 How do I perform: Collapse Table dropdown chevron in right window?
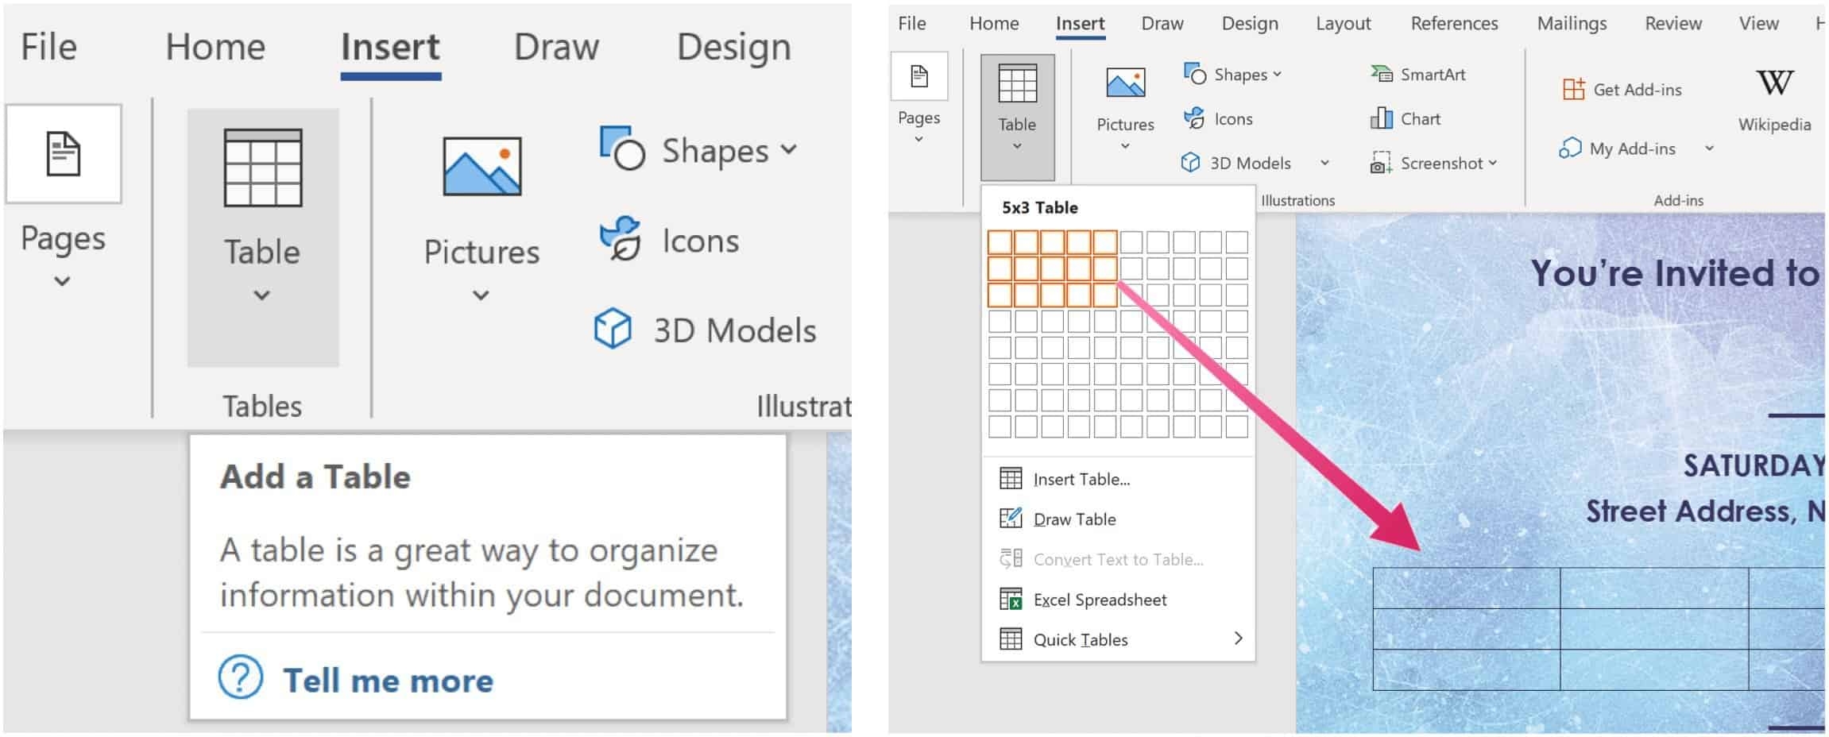pos(1017,146)
